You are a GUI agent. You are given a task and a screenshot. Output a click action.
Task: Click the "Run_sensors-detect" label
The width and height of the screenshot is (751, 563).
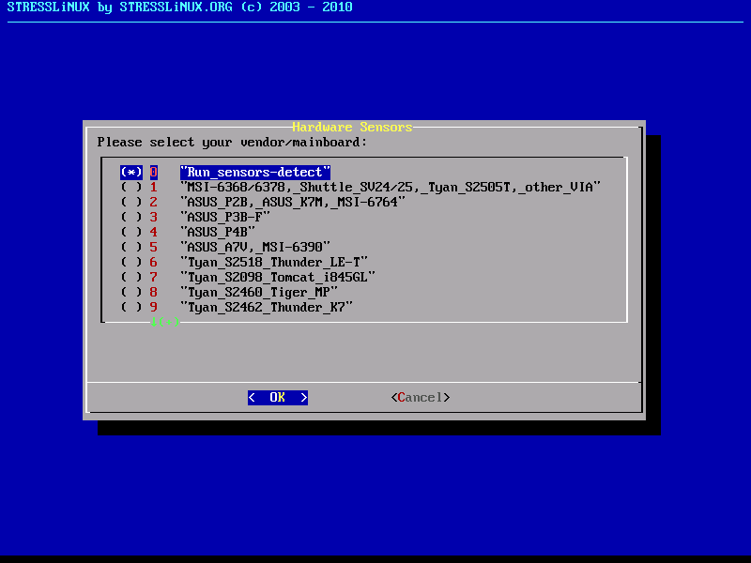pos(255,173)
